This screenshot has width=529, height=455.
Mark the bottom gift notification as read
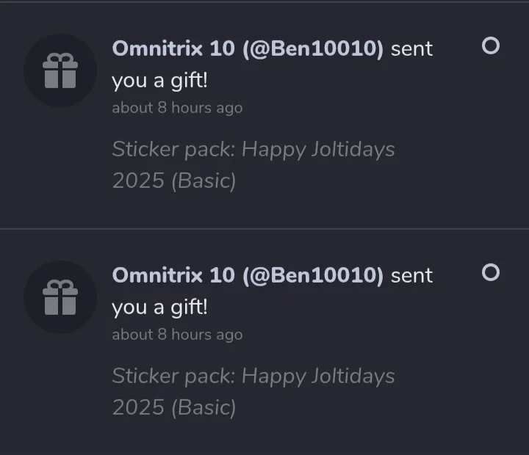pyautogui.click(x=490, y=273)
